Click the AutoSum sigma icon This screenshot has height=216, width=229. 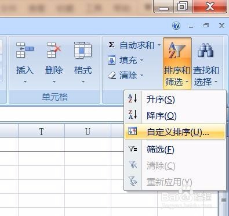pos(111,45)
